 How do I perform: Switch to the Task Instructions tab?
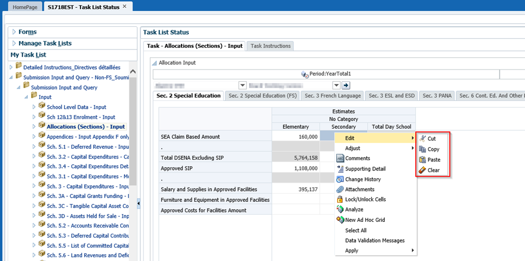270,46
